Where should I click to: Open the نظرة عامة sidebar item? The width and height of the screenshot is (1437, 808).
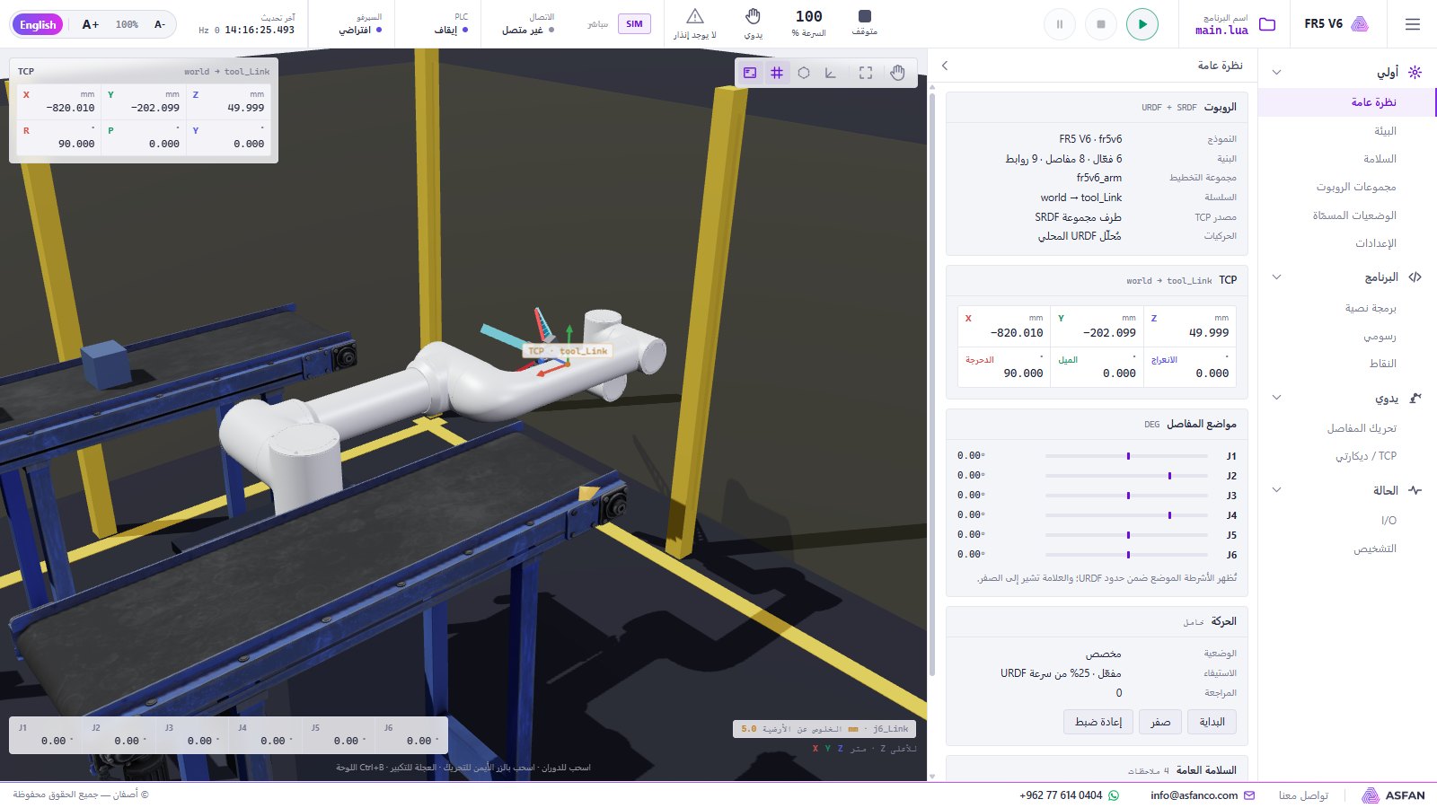click(1347, 102)
